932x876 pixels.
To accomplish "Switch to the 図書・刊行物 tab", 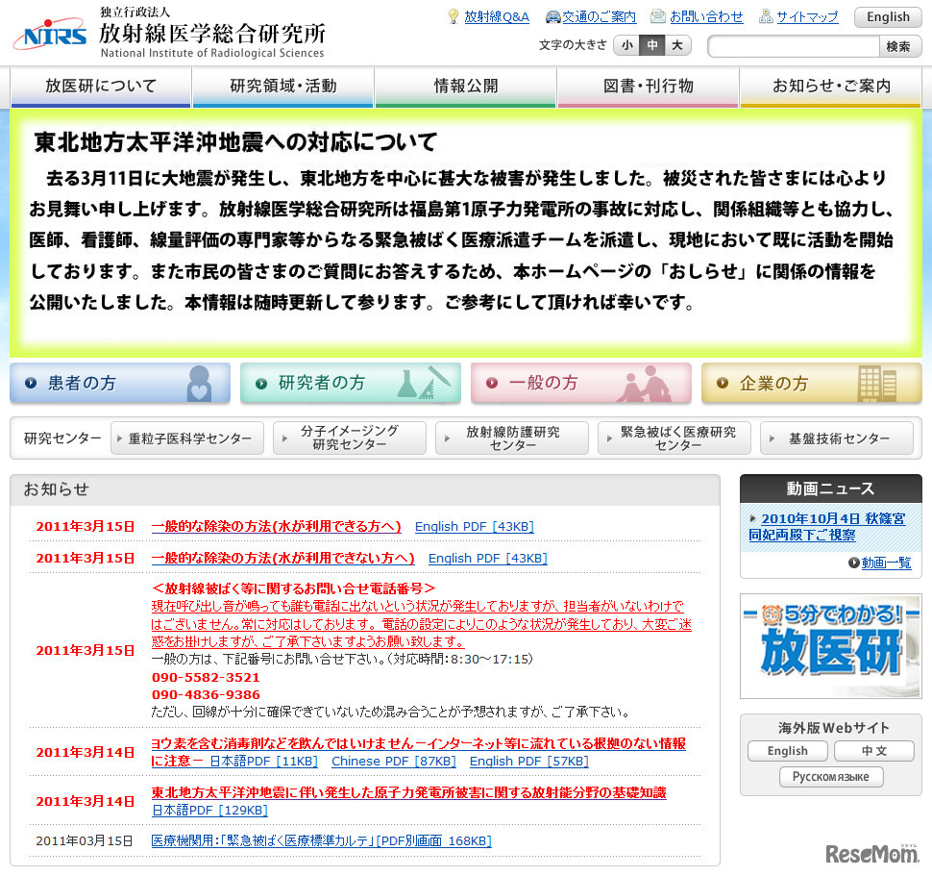I will tap(648, 87).
